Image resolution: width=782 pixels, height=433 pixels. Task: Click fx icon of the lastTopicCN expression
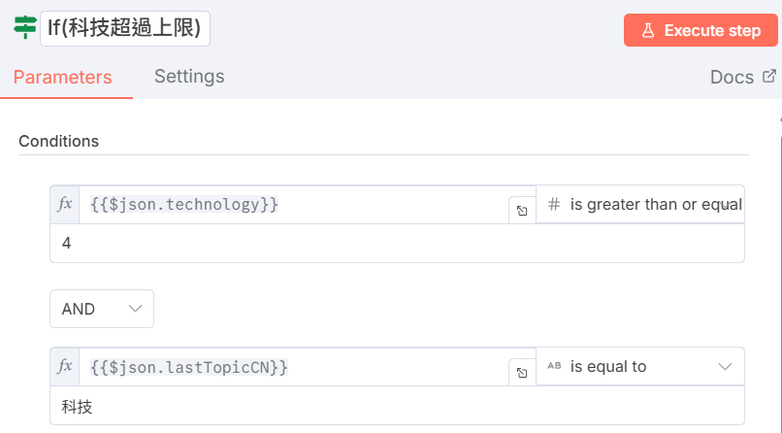point(65,367)
